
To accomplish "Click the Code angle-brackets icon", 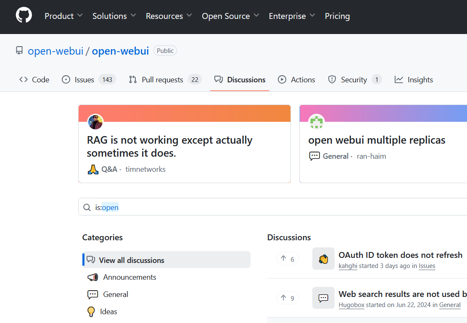I will pyautogui.click(x=24, y=79).
